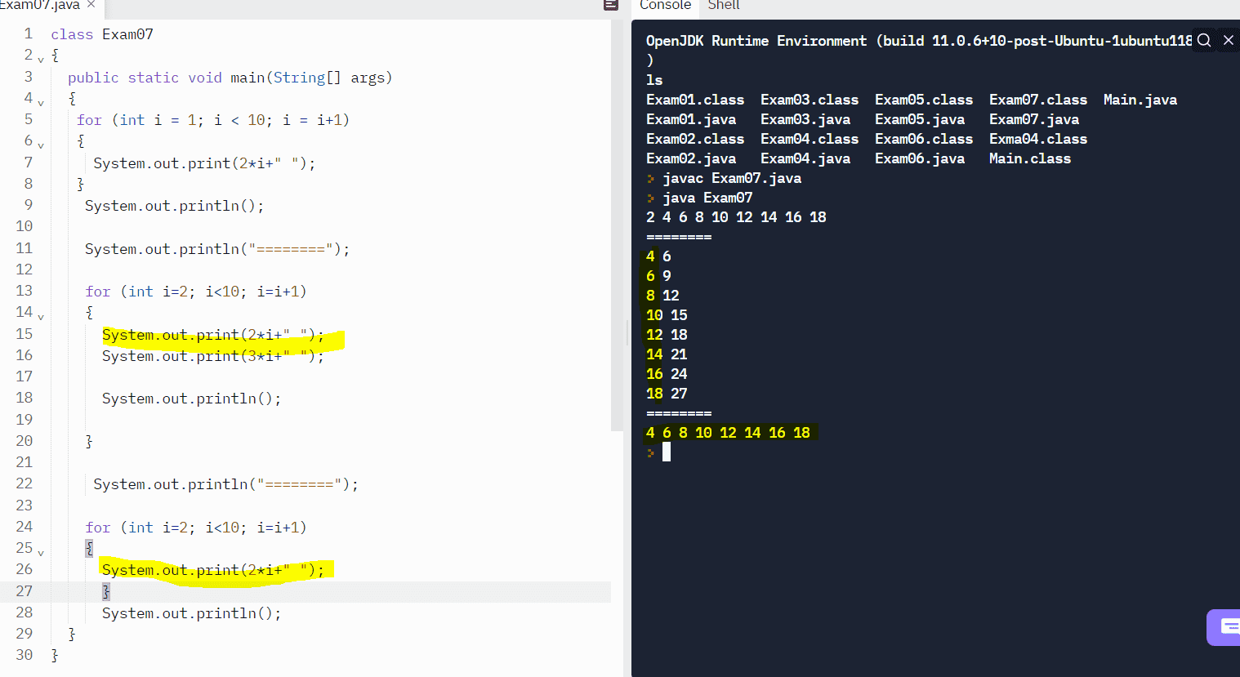The image size is (1240, 677).
Task: Select the Exam07.java file tab
Action: 40,6
